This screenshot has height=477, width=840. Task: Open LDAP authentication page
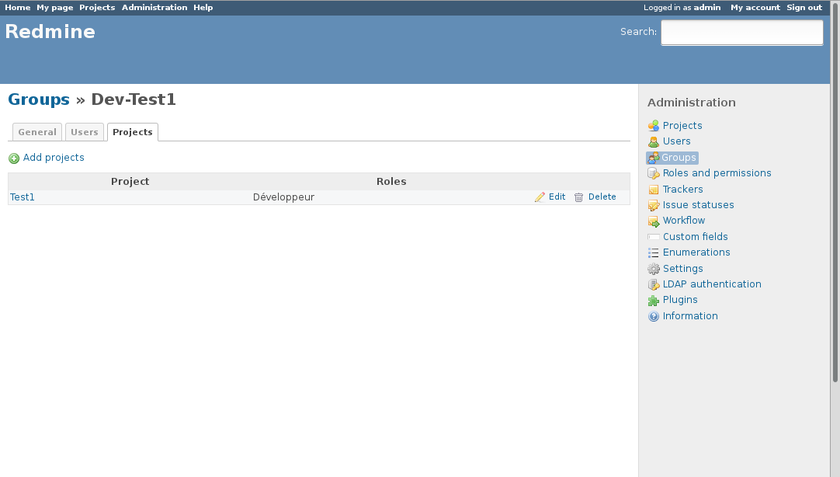click(x=712, y=284)
